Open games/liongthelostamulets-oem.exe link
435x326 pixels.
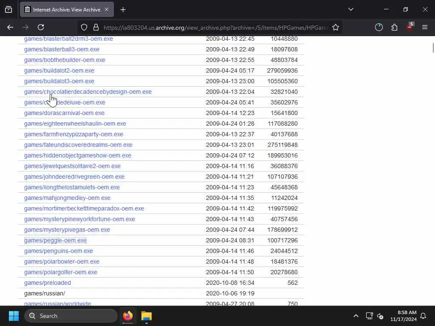pos(72,187)
